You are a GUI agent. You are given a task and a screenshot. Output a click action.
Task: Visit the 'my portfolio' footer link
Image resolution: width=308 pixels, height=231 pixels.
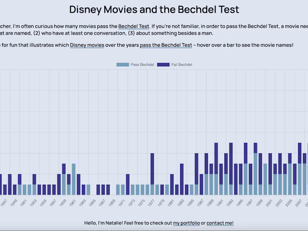click(x=186, y=223)
